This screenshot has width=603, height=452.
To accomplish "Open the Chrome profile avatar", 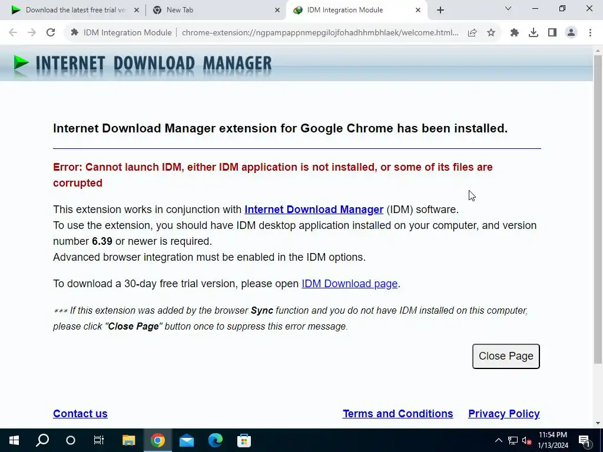I will [x=571, y=33].
